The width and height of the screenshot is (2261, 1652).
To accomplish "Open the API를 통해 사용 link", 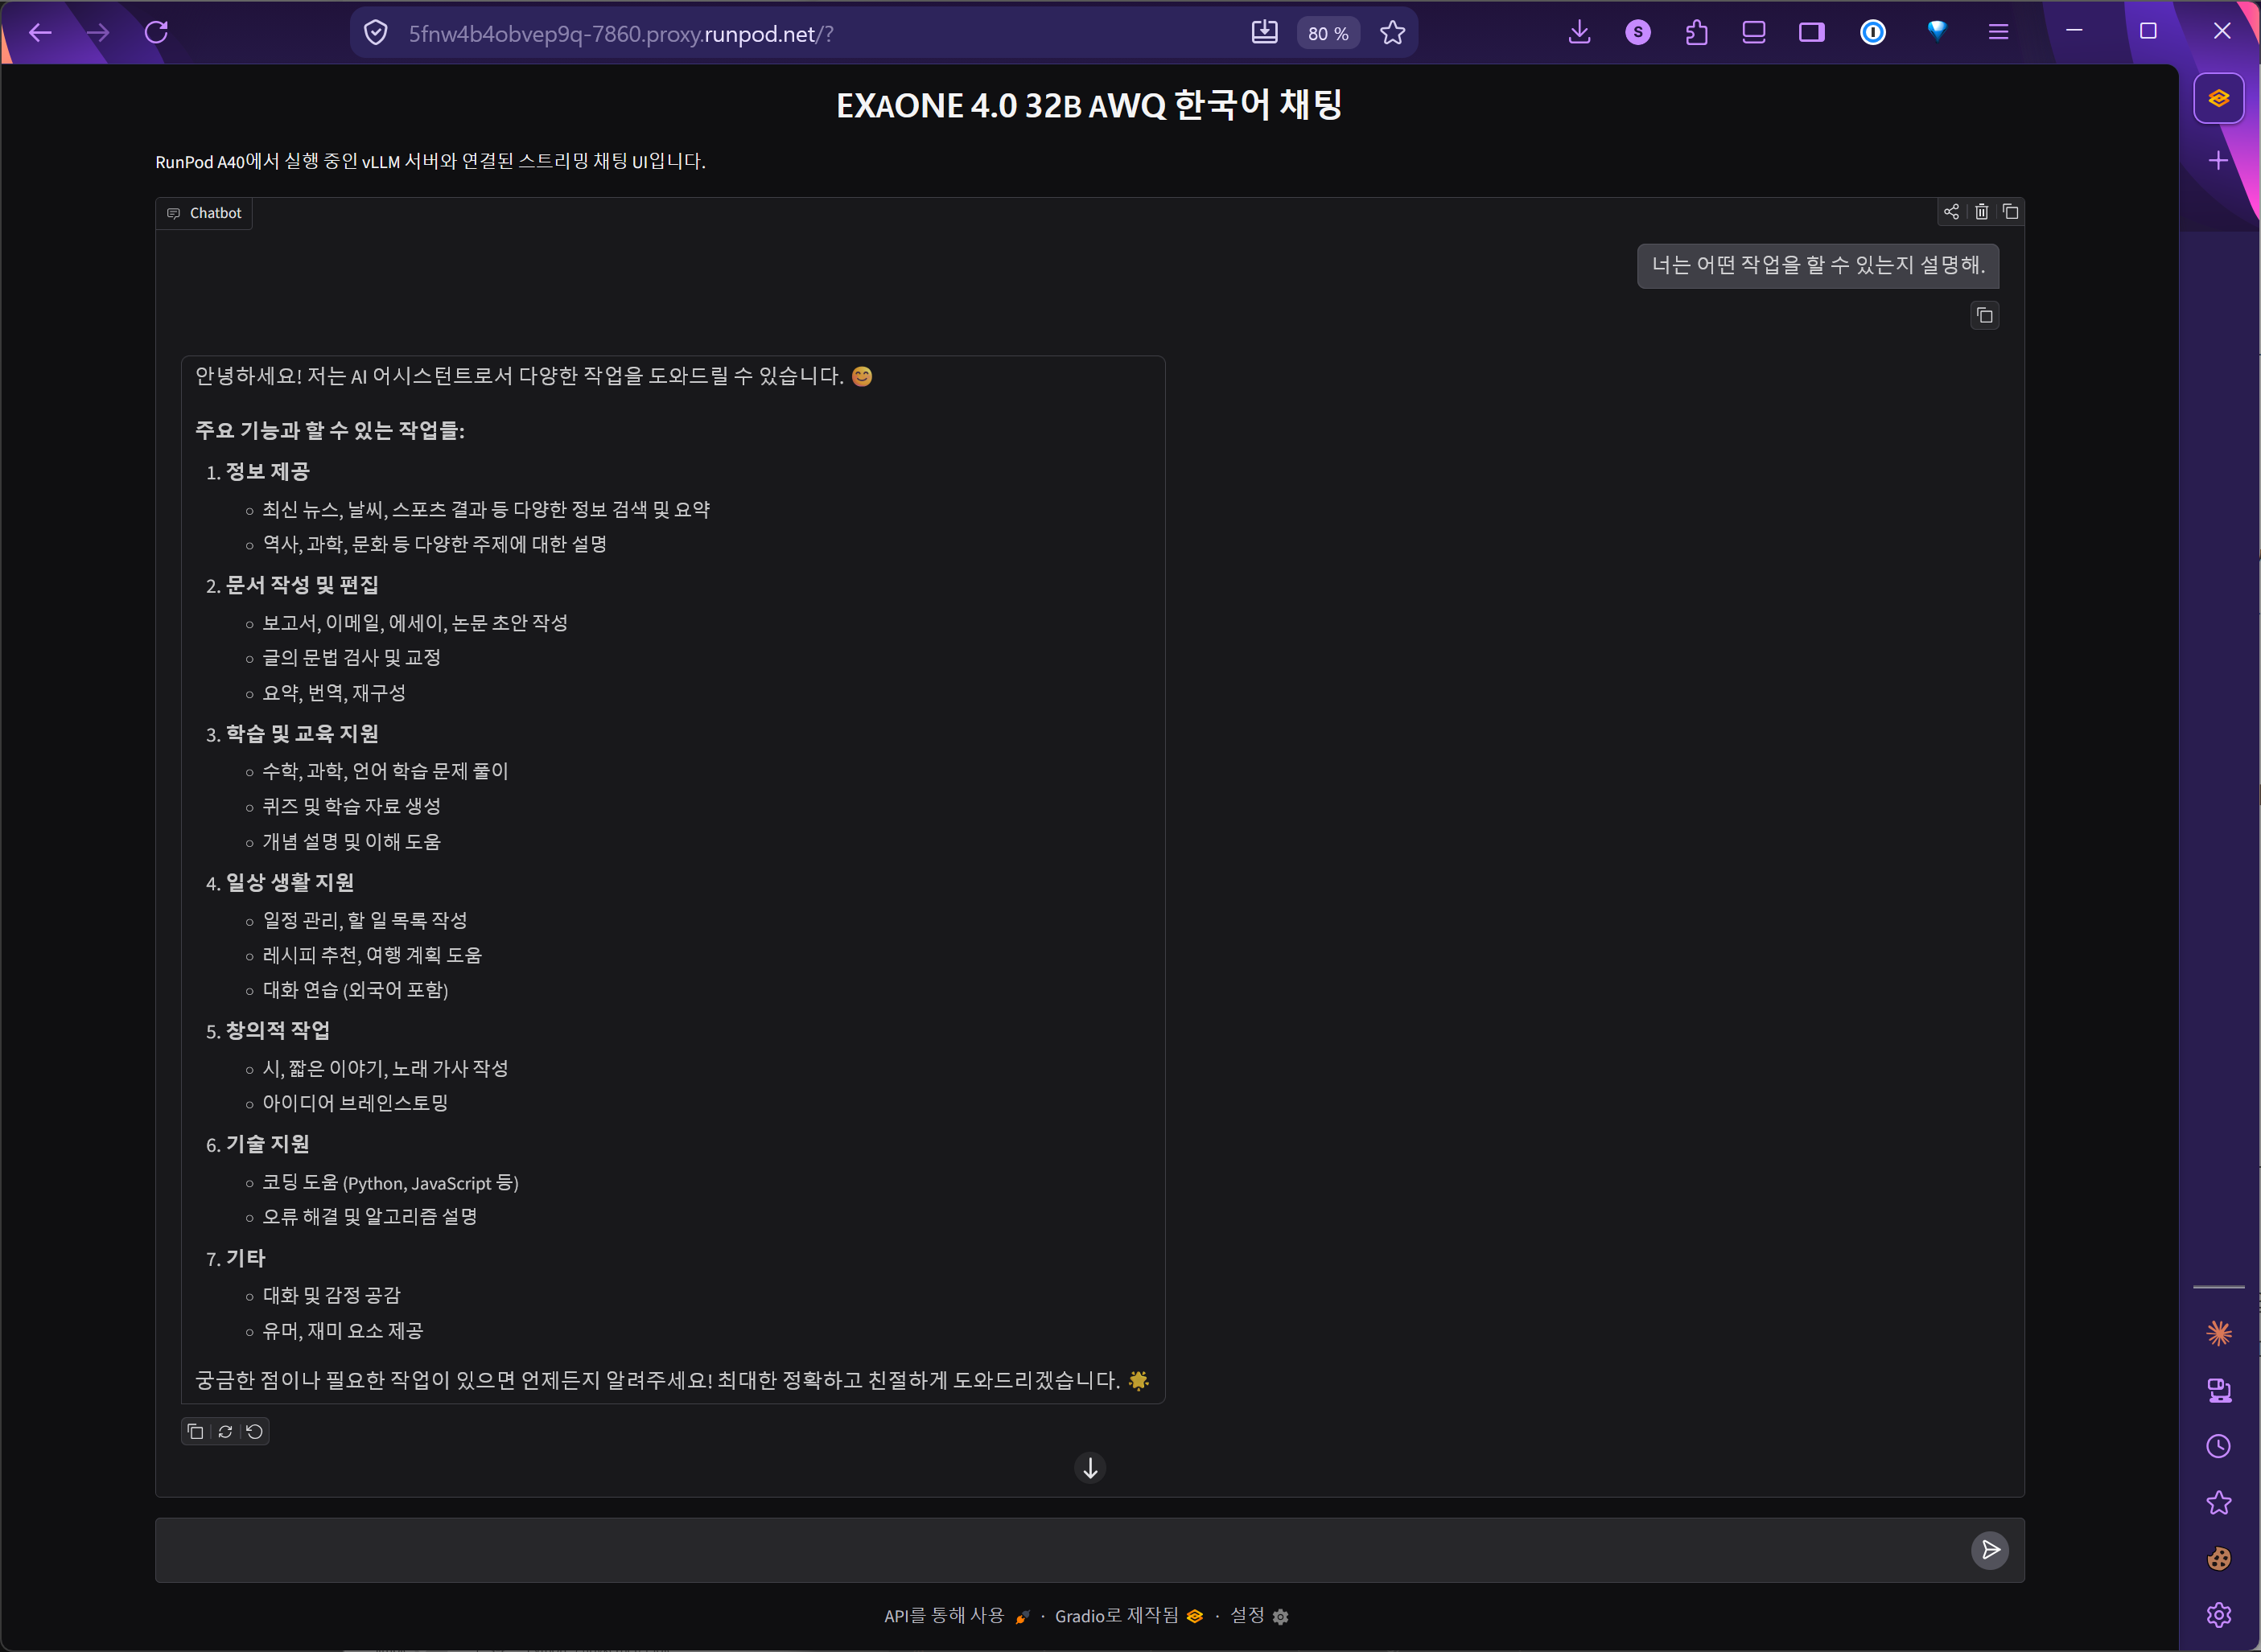I will (957, 1616).
